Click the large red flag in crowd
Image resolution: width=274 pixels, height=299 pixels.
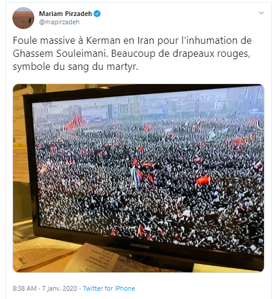(203, 180)
